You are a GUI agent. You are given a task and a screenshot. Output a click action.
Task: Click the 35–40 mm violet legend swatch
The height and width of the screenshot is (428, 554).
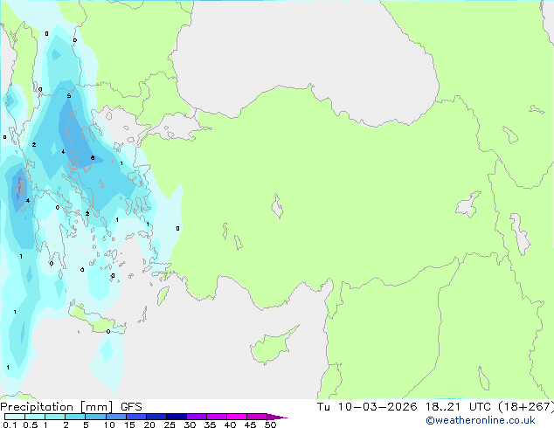tap(217, 417)
